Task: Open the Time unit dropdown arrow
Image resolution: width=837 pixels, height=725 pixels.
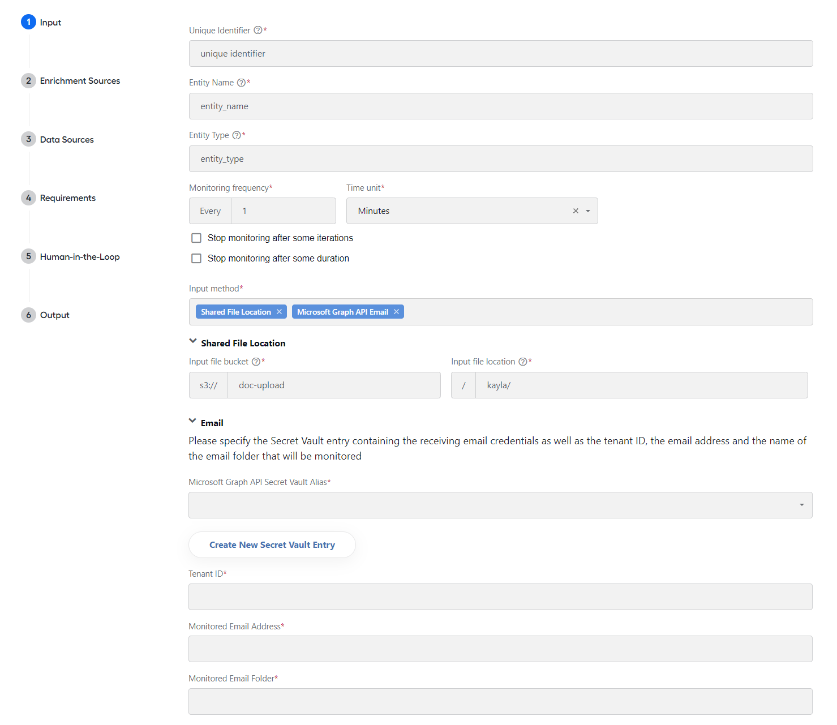Action: point(588,211)
